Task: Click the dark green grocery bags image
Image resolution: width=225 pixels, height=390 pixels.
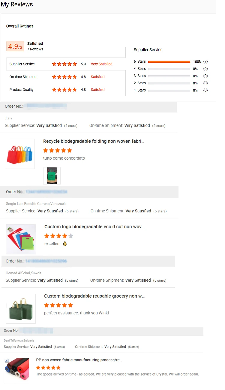Action: coord(21,309)
